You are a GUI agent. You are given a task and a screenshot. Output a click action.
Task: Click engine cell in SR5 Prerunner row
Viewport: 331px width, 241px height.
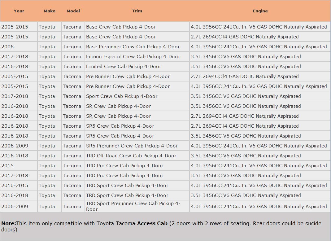[260, 146]
